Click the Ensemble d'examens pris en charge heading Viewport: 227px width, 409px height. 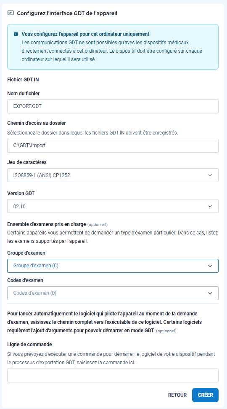tap(47, 224)
